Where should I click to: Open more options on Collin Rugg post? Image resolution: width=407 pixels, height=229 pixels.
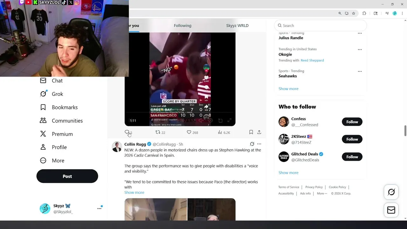pos(259,144)
